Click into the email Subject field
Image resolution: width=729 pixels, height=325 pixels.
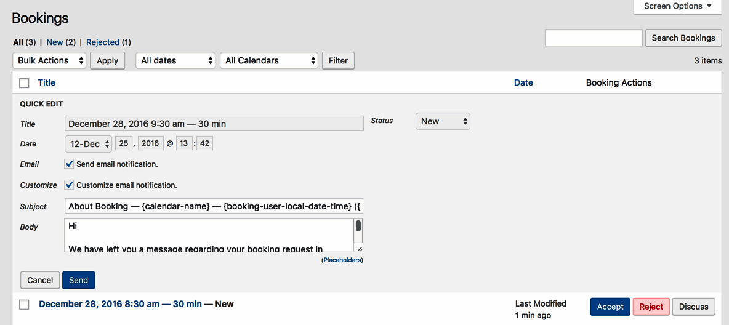(x=214, y=207)
